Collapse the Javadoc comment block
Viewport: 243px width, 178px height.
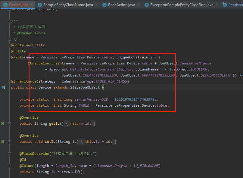pyautogui.click(x=10, y=21)
